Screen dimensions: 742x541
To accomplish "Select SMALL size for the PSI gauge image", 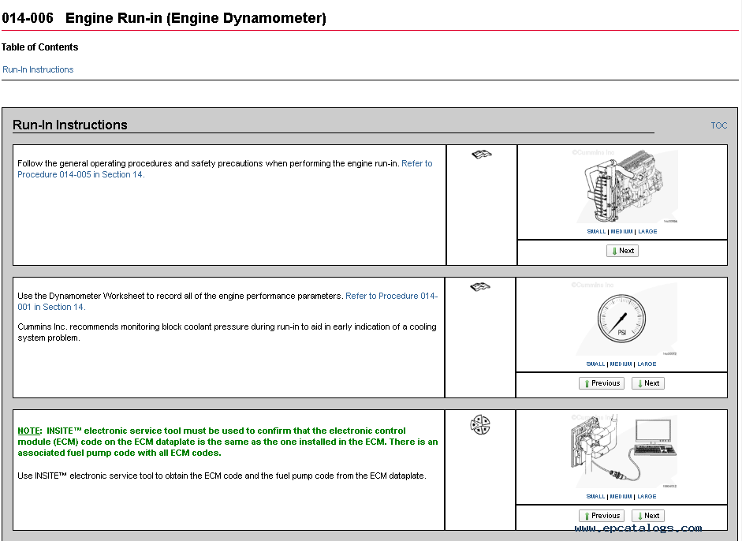I will pyautogui.click(x=595, y=364).
